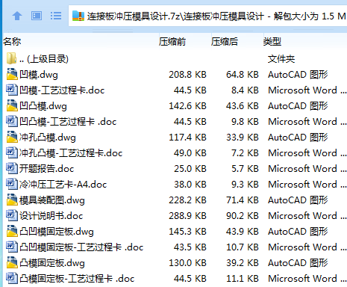Viewport: 347px width, 287px height.
Task: Click the Word icon for 冲孔凸模-工艺过程卡.doc
Action: point(12,152)
